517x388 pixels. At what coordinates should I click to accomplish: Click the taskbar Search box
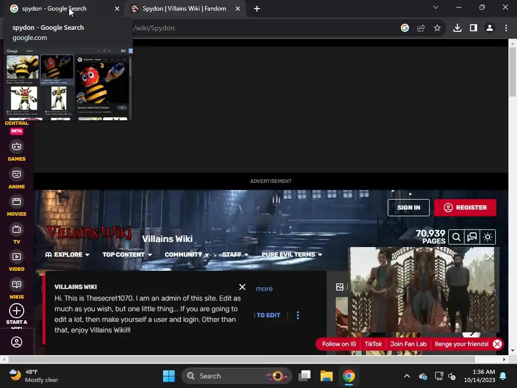point(237,376)
